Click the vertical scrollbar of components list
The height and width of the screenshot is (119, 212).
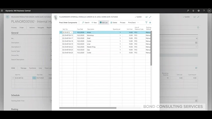point(151,48)
